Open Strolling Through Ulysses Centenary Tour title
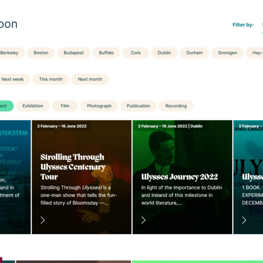This screenshot has width=263, height=263. coord(73,167)
